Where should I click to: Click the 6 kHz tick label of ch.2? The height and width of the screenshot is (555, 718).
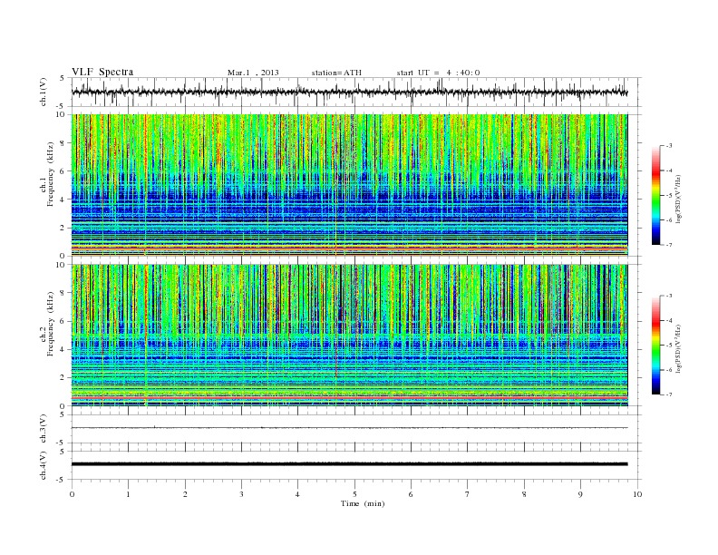click(x=63, y=321)
